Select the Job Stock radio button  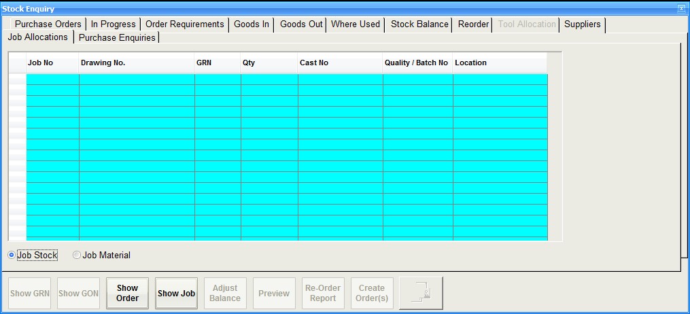pyautogui.click(x=12, y=256)
